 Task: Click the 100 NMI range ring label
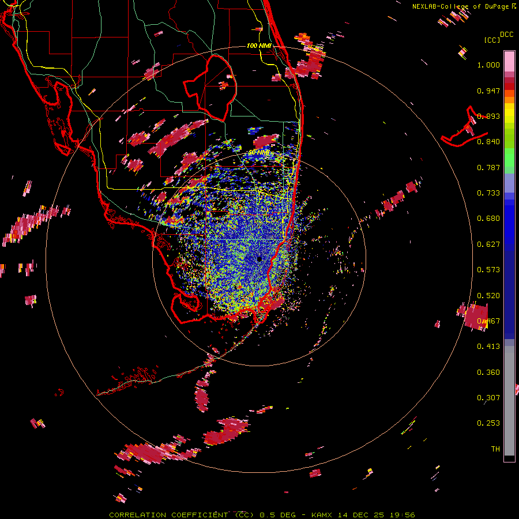[259, 46]
